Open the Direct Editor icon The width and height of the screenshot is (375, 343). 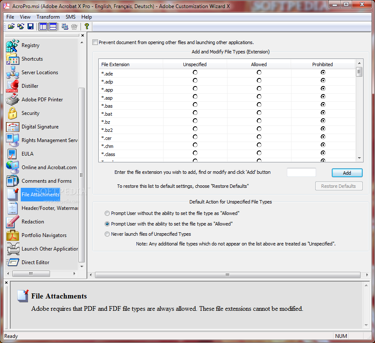12,262
